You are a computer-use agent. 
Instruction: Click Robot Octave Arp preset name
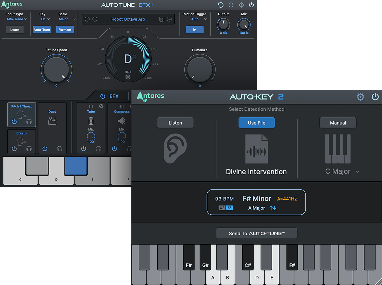pyautogui.click(x=128, y=19)
